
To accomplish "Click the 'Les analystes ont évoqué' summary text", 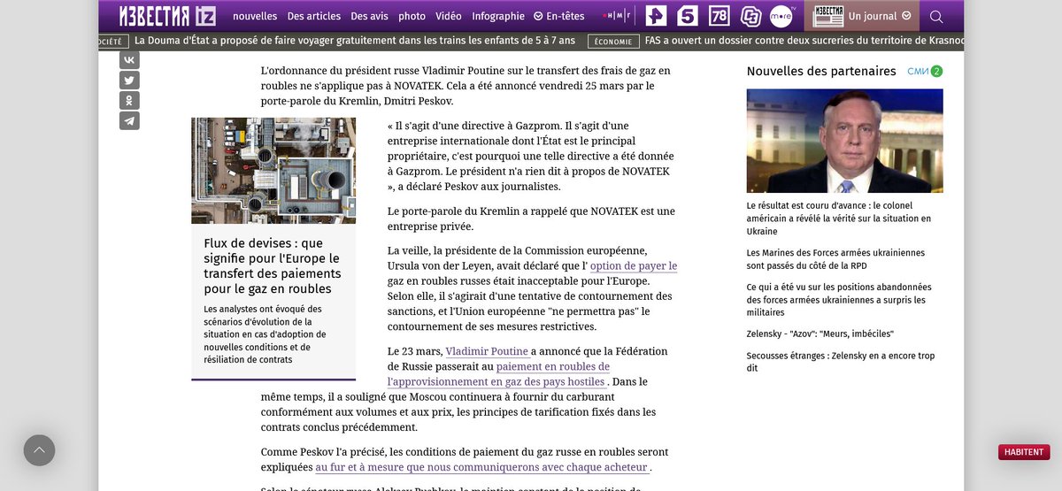I will coord(265,334).
